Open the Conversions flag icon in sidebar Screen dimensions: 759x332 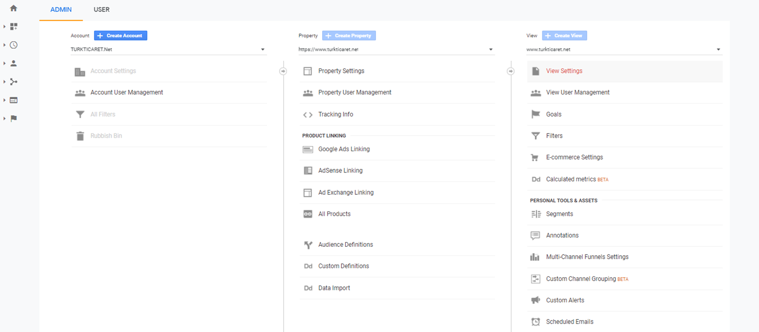pos(14,118)
